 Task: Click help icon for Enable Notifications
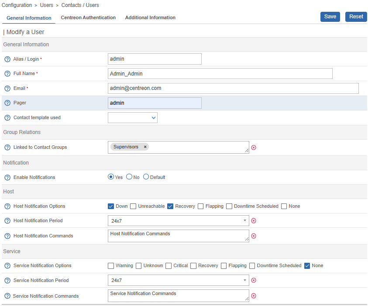tap(7, 178)
